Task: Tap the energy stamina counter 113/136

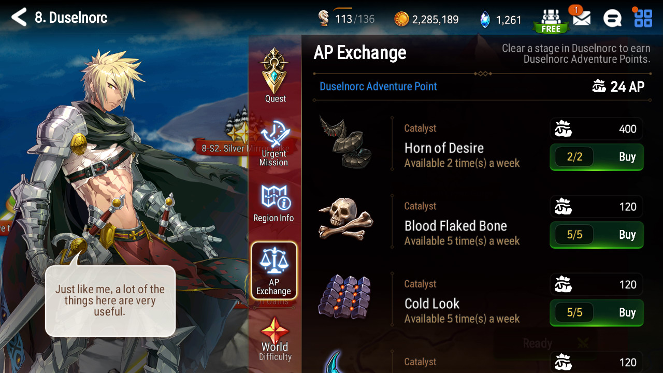Action: [346, 19]
